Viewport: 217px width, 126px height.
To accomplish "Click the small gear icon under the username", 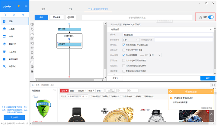I will point(14,15).
